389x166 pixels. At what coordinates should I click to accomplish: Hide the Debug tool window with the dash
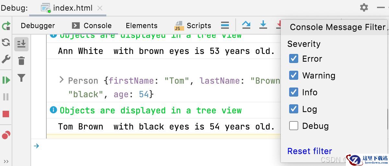(381, 7)
